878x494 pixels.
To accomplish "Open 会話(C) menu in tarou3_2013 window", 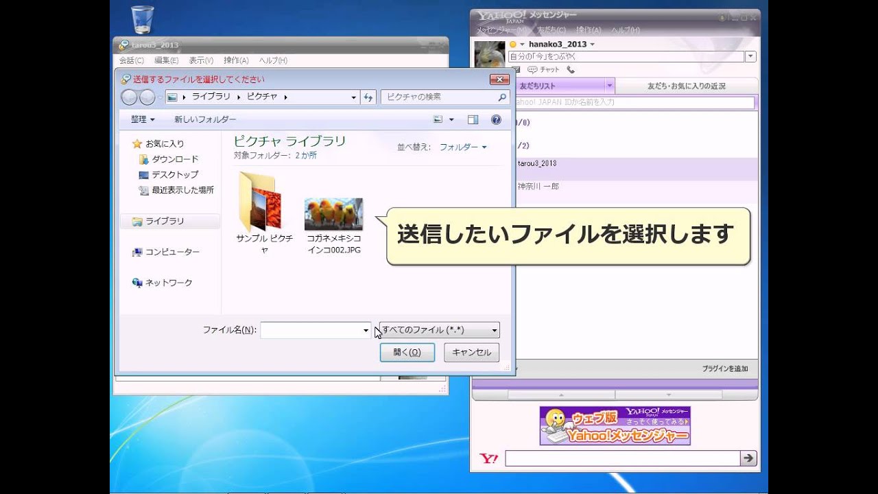I will [131, 60].
